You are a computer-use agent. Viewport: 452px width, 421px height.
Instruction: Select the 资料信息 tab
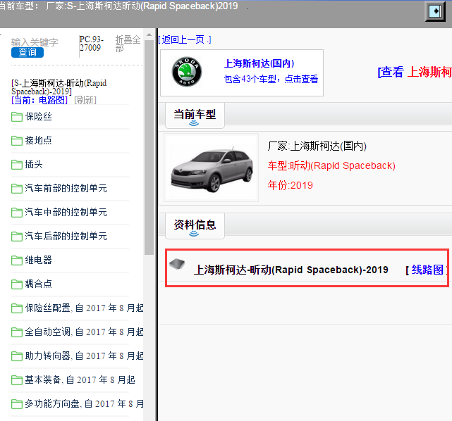click(x=195, y=226)
